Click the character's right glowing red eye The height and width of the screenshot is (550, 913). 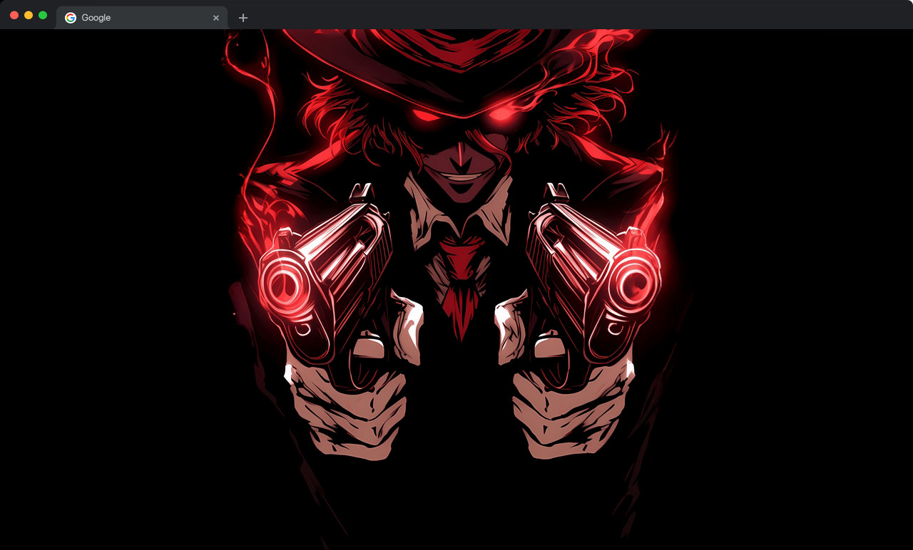[501, 113]
